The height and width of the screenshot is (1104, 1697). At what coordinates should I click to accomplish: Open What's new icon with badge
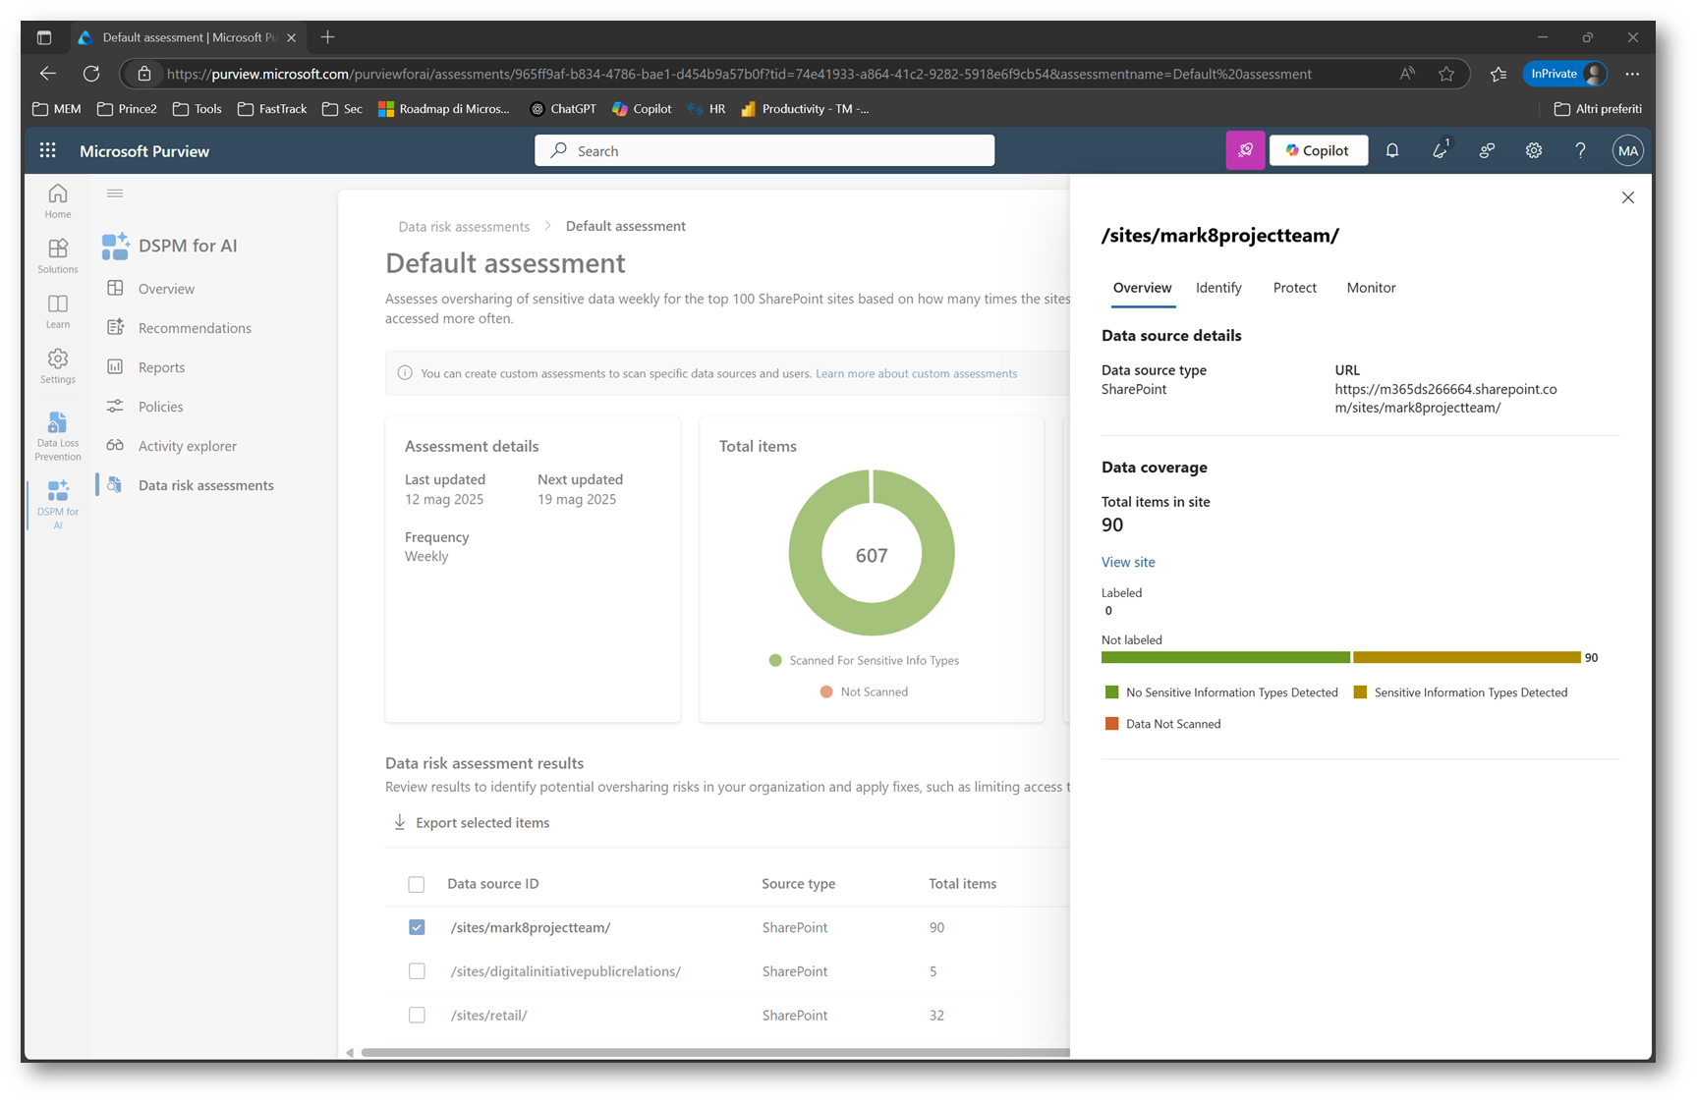pos(1440,150)
